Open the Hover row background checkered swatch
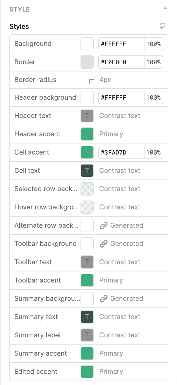 coord(87,207)
